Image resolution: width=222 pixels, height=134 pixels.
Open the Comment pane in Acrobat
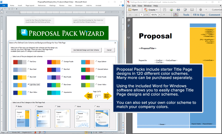pos(214,15)
